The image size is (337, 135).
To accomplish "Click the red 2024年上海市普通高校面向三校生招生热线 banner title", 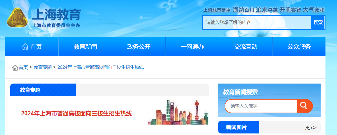I will pos(76,114).
